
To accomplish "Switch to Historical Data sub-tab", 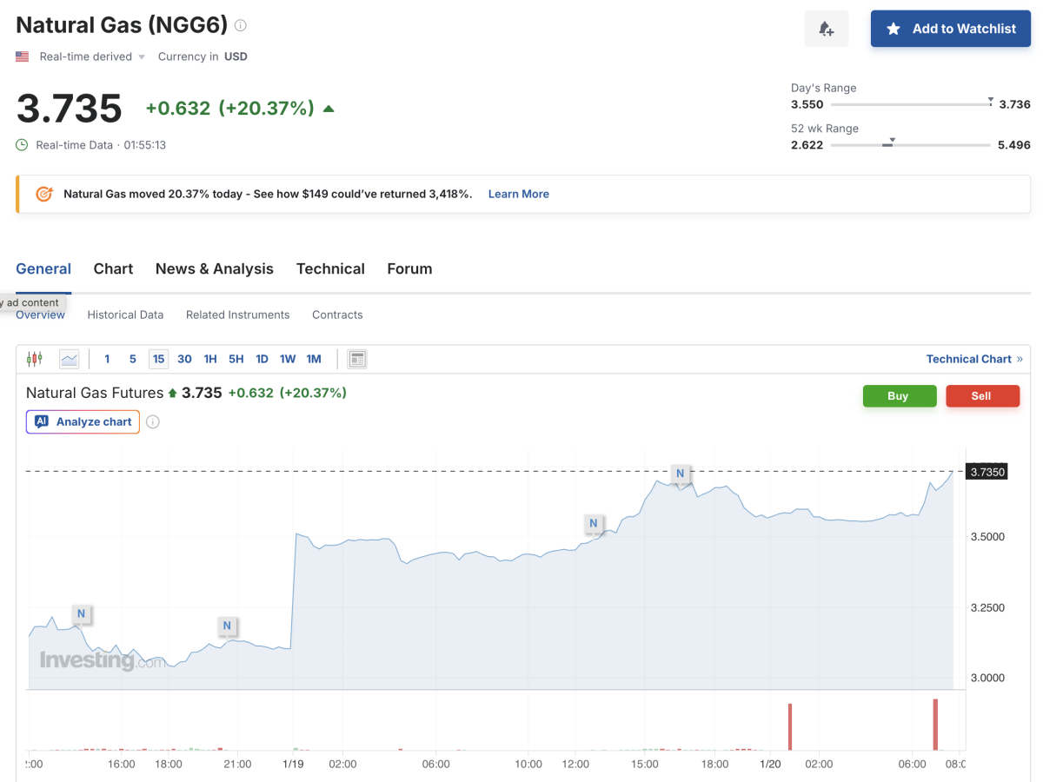I will [125, 315].
